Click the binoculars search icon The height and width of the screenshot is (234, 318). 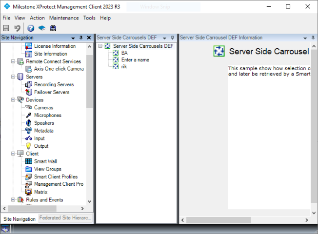(x=53, y=28)
